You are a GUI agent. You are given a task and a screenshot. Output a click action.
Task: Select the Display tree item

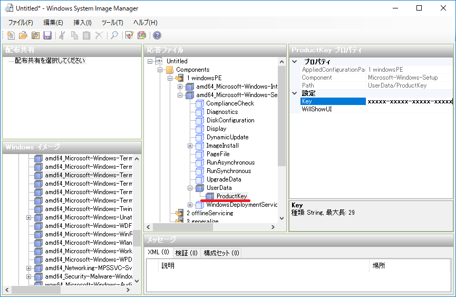pos(216,129)
